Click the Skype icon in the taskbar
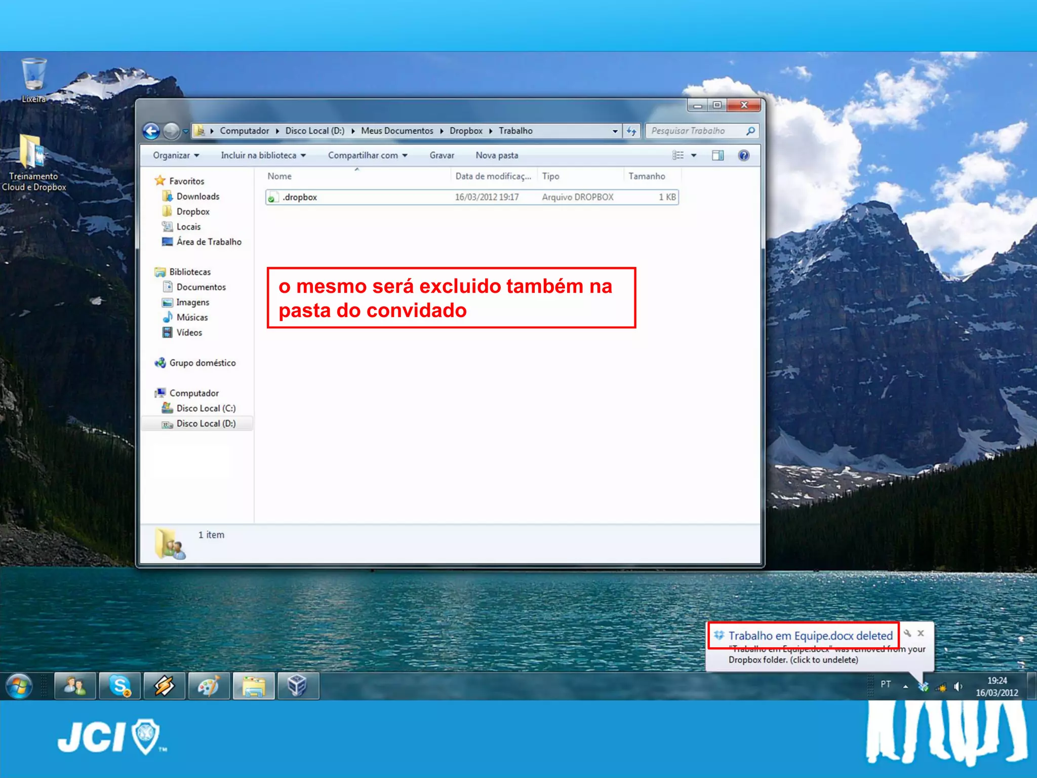Viewport: 1037px width, 778px height. [x=120, y=686]
